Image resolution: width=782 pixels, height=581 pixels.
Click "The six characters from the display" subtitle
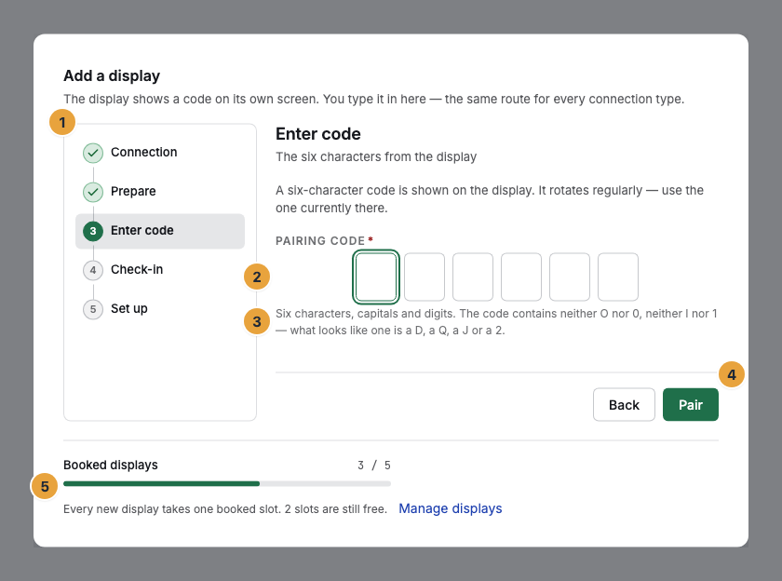click(376, 157)
